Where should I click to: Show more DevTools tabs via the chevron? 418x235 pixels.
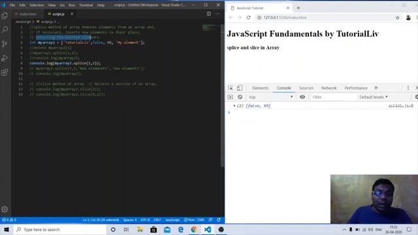click(x=376, y=87)
